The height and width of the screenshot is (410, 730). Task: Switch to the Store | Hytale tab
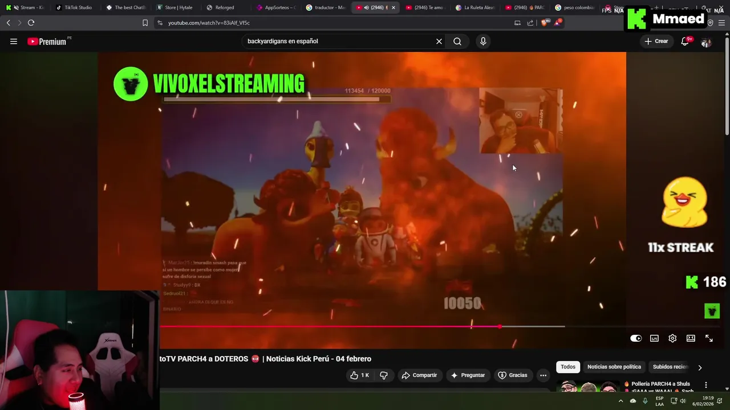(176, 7)
